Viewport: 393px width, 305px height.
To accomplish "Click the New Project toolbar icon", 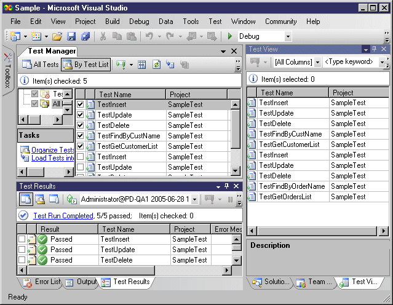I will 15,36.
